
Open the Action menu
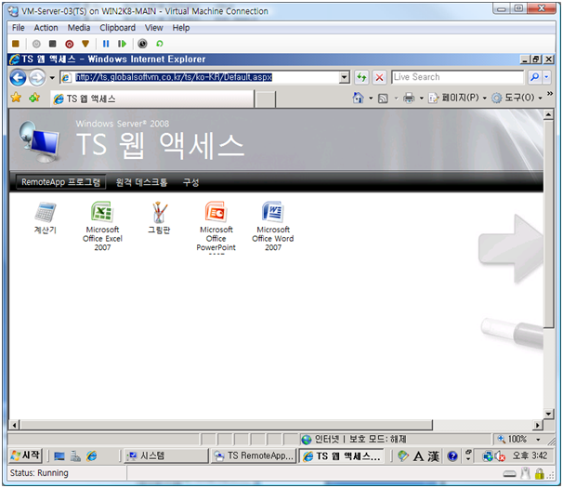[46, 28]
